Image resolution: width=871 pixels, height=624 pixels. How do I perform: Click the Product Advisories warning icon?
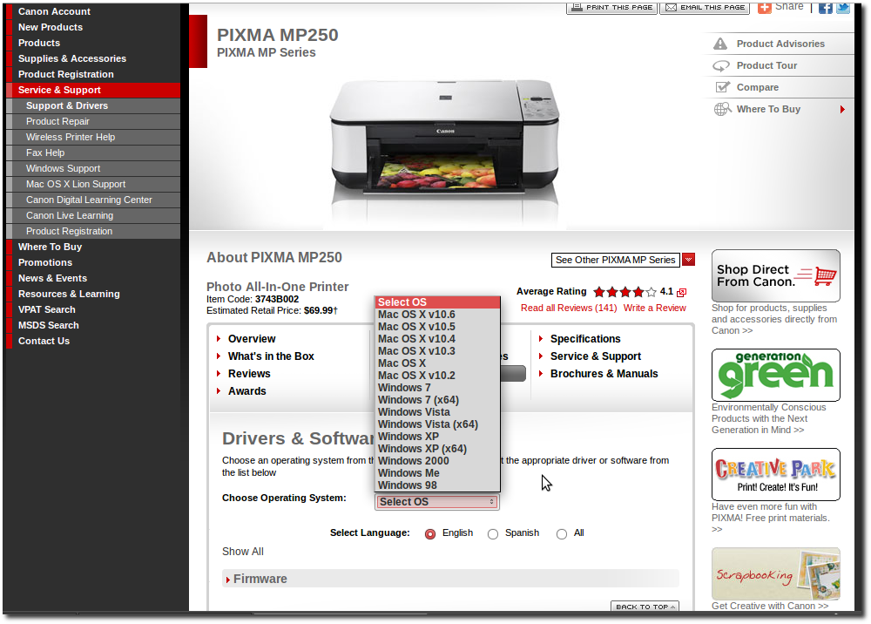point(720,44)
